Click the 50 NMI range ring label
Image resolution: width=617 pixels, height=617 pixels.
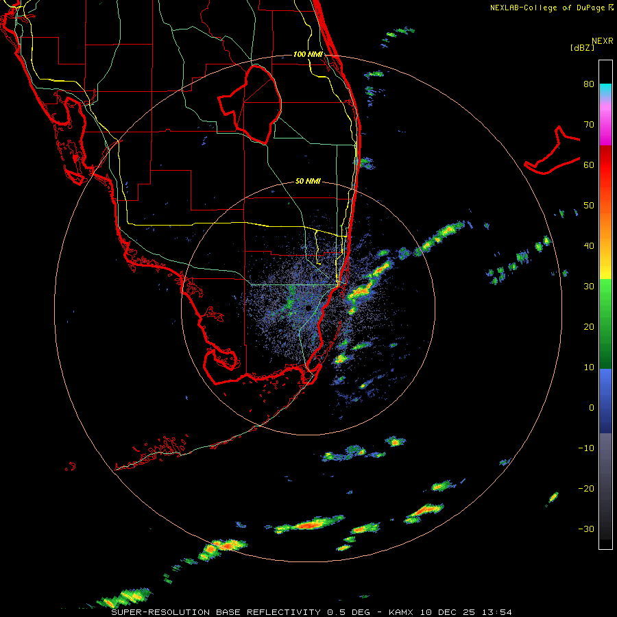pos(308,181)
